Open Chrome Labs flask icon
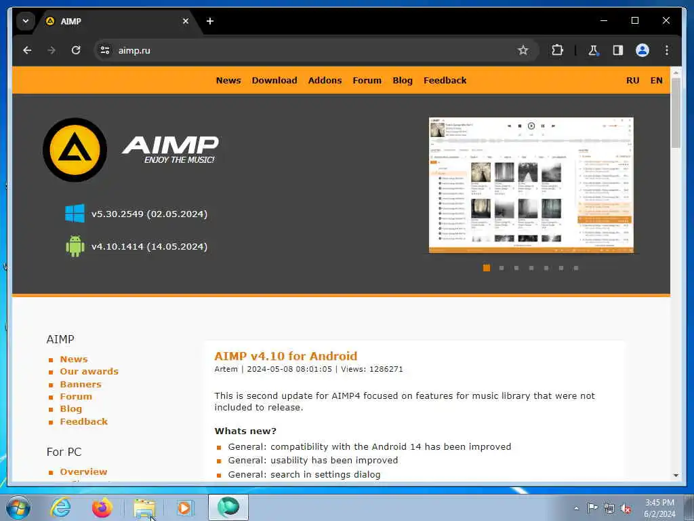The width and height of the screenshot is (694, 521). coord(593,50)
